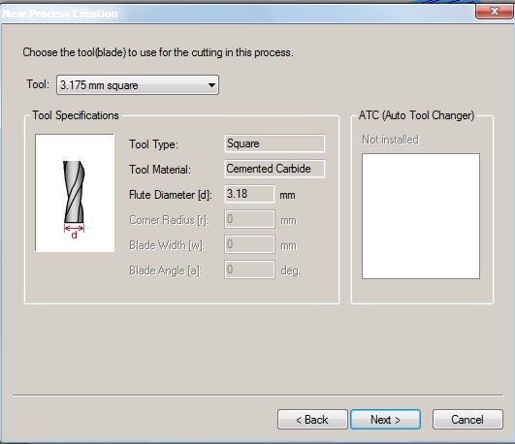
Task: Click the end mill tool preview image
Action: (x=75, y=193)
